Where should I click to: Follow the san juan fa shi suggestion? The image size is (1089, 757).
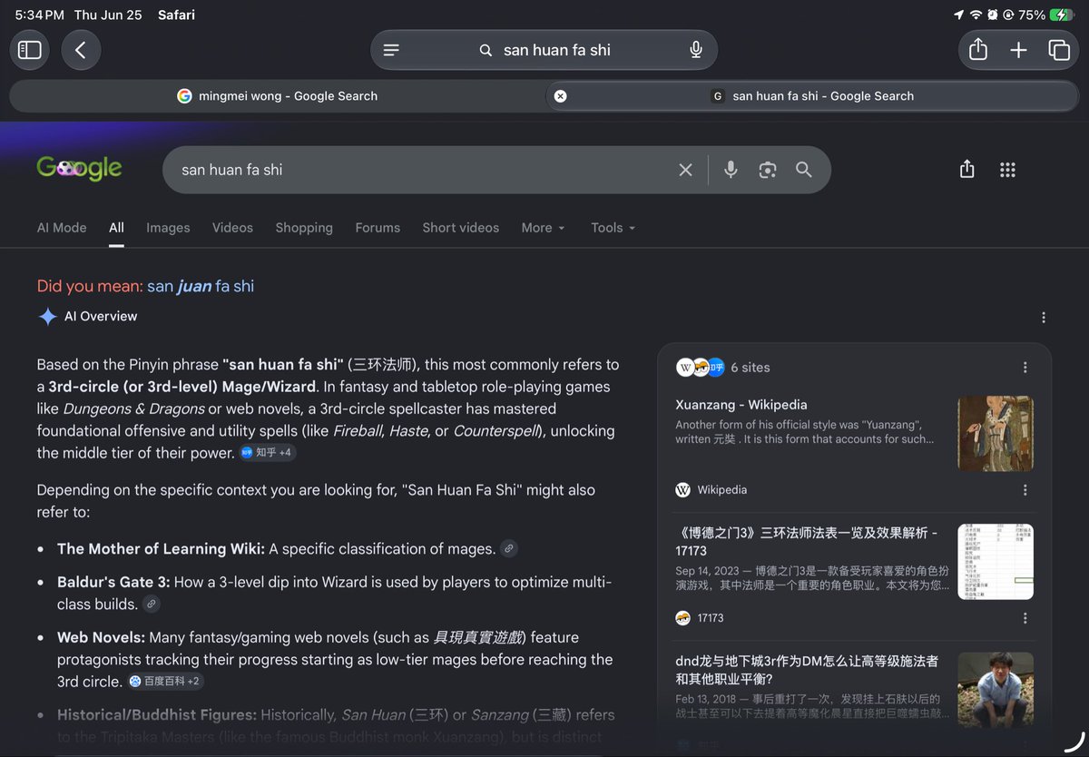[x=201, y=286]
